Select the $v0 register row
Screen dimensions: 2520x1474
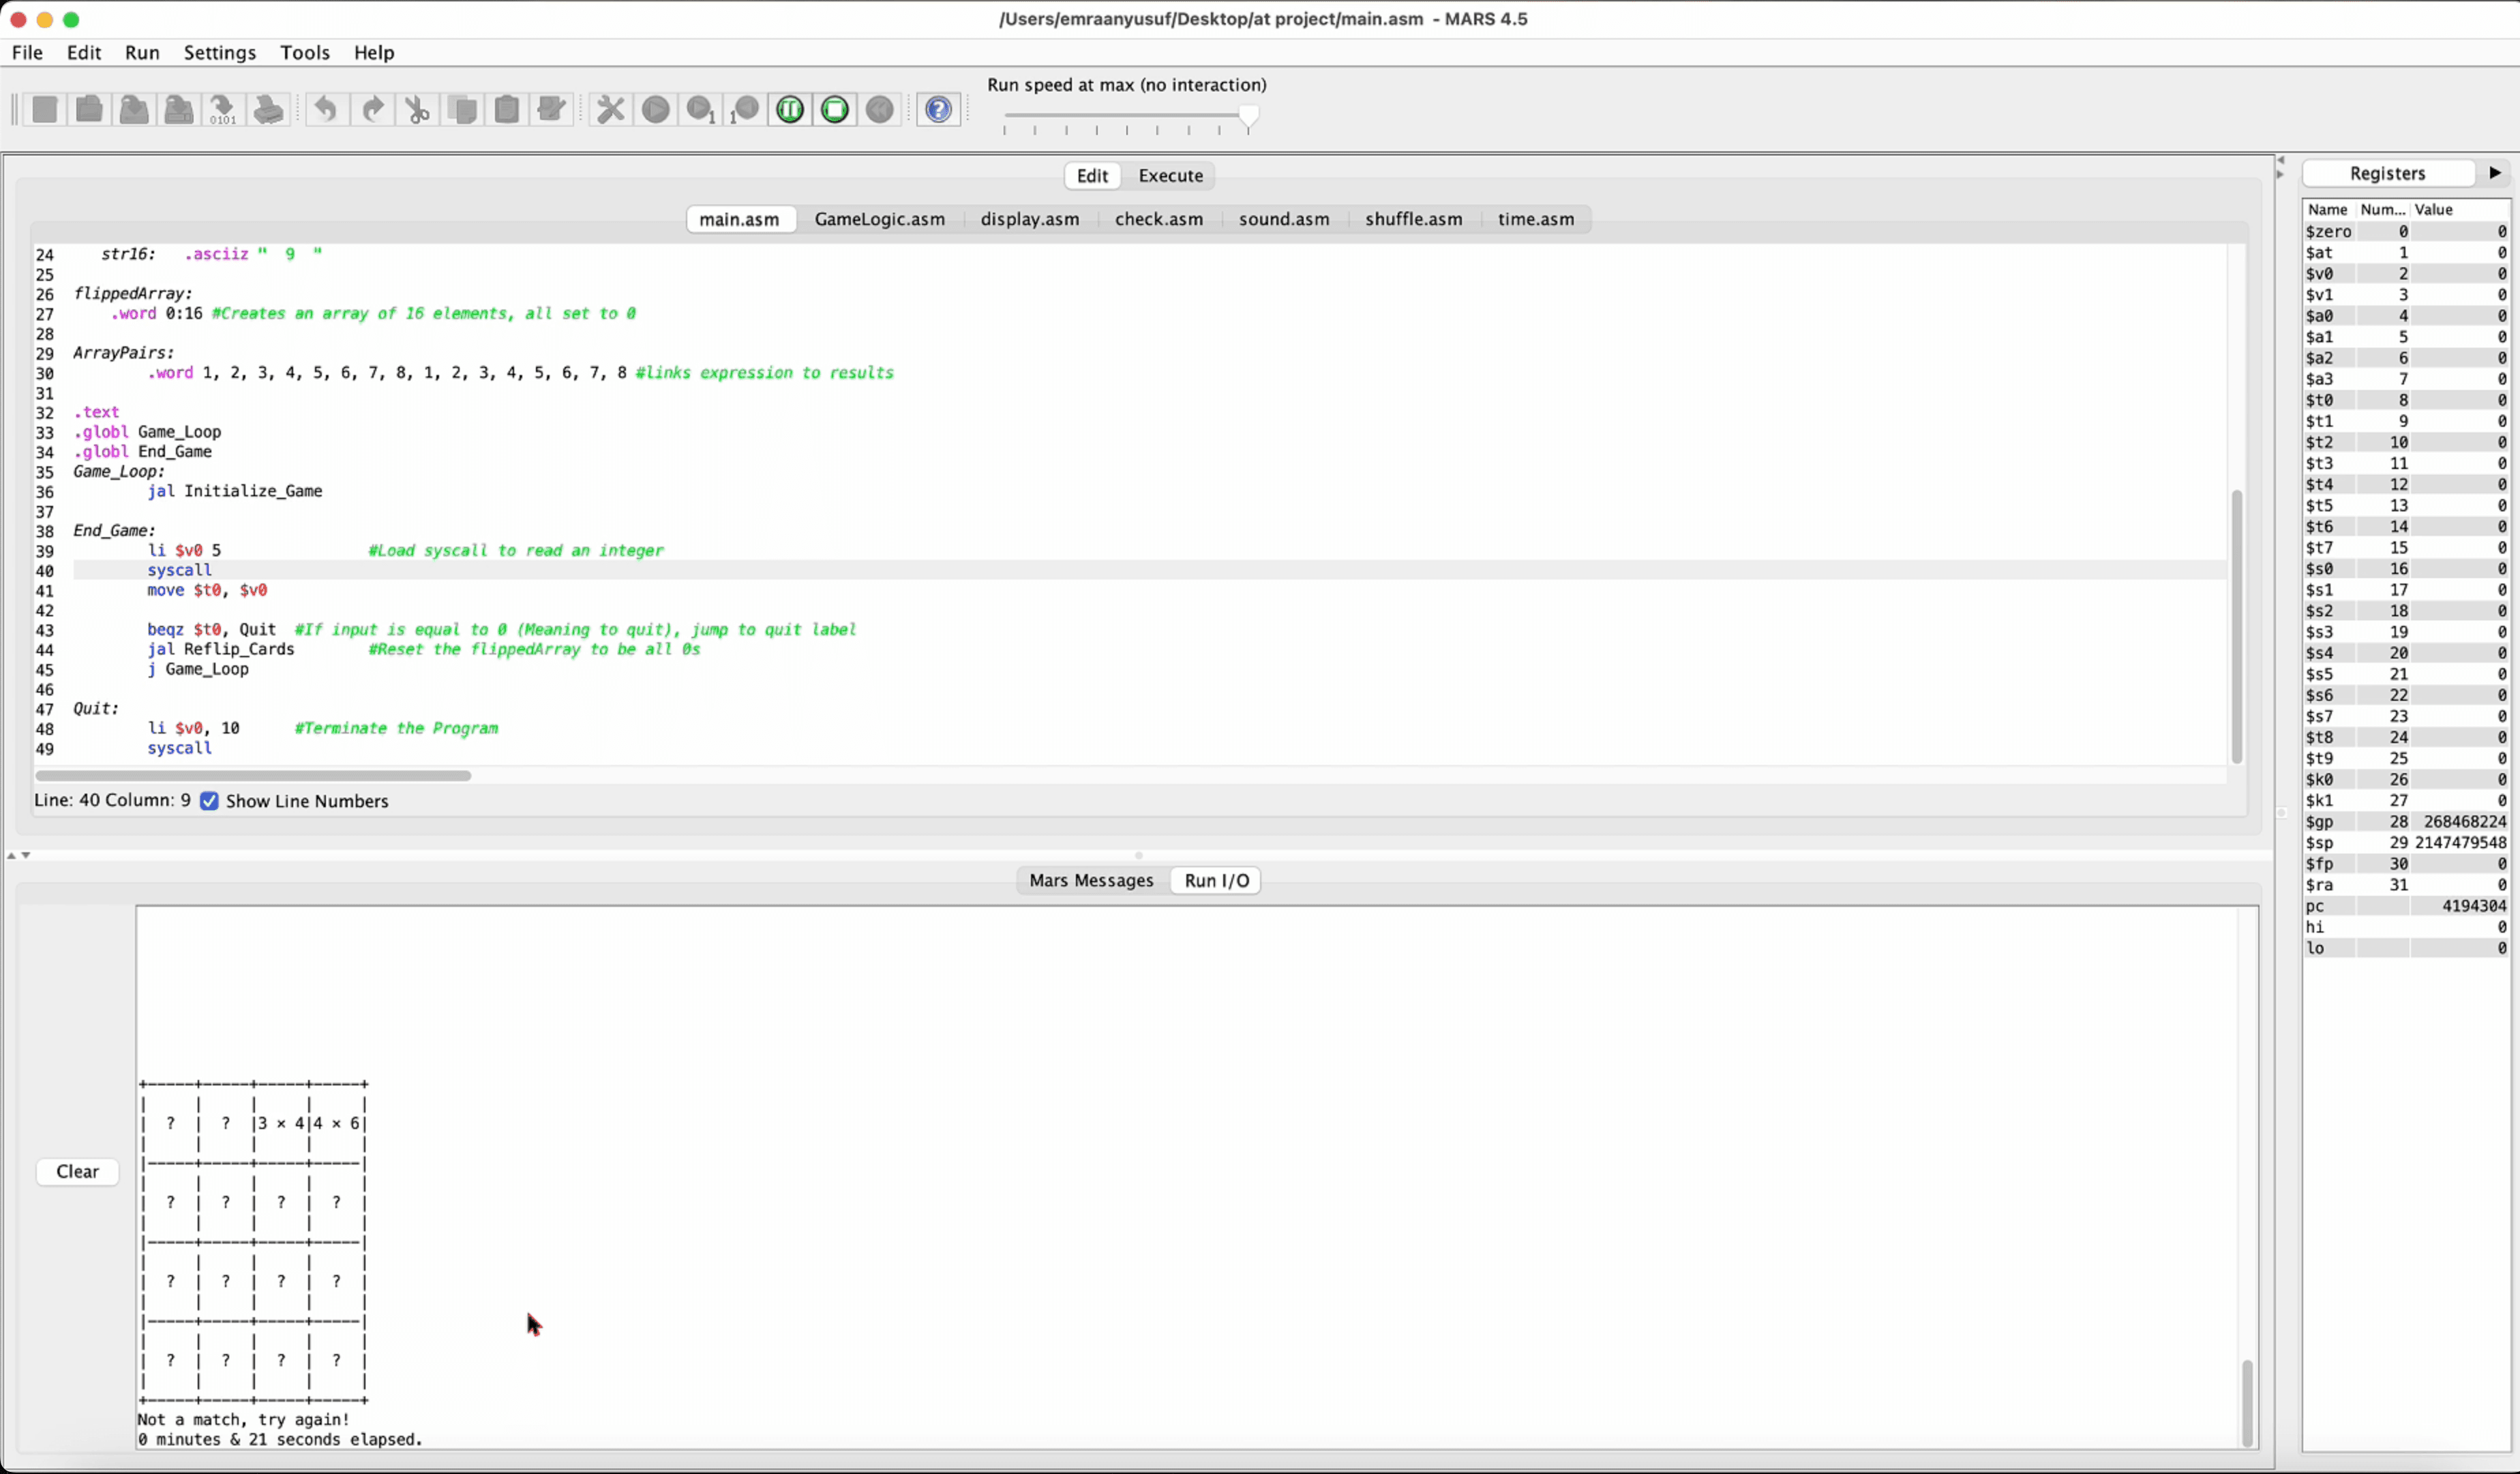click(2406, 274)
